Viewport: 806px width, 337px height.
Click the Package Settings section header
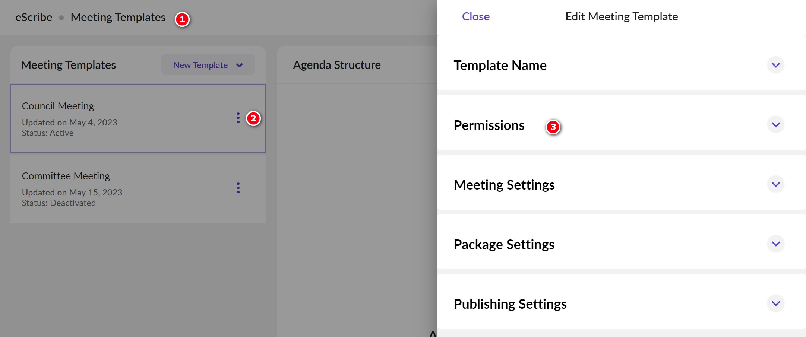504,244
